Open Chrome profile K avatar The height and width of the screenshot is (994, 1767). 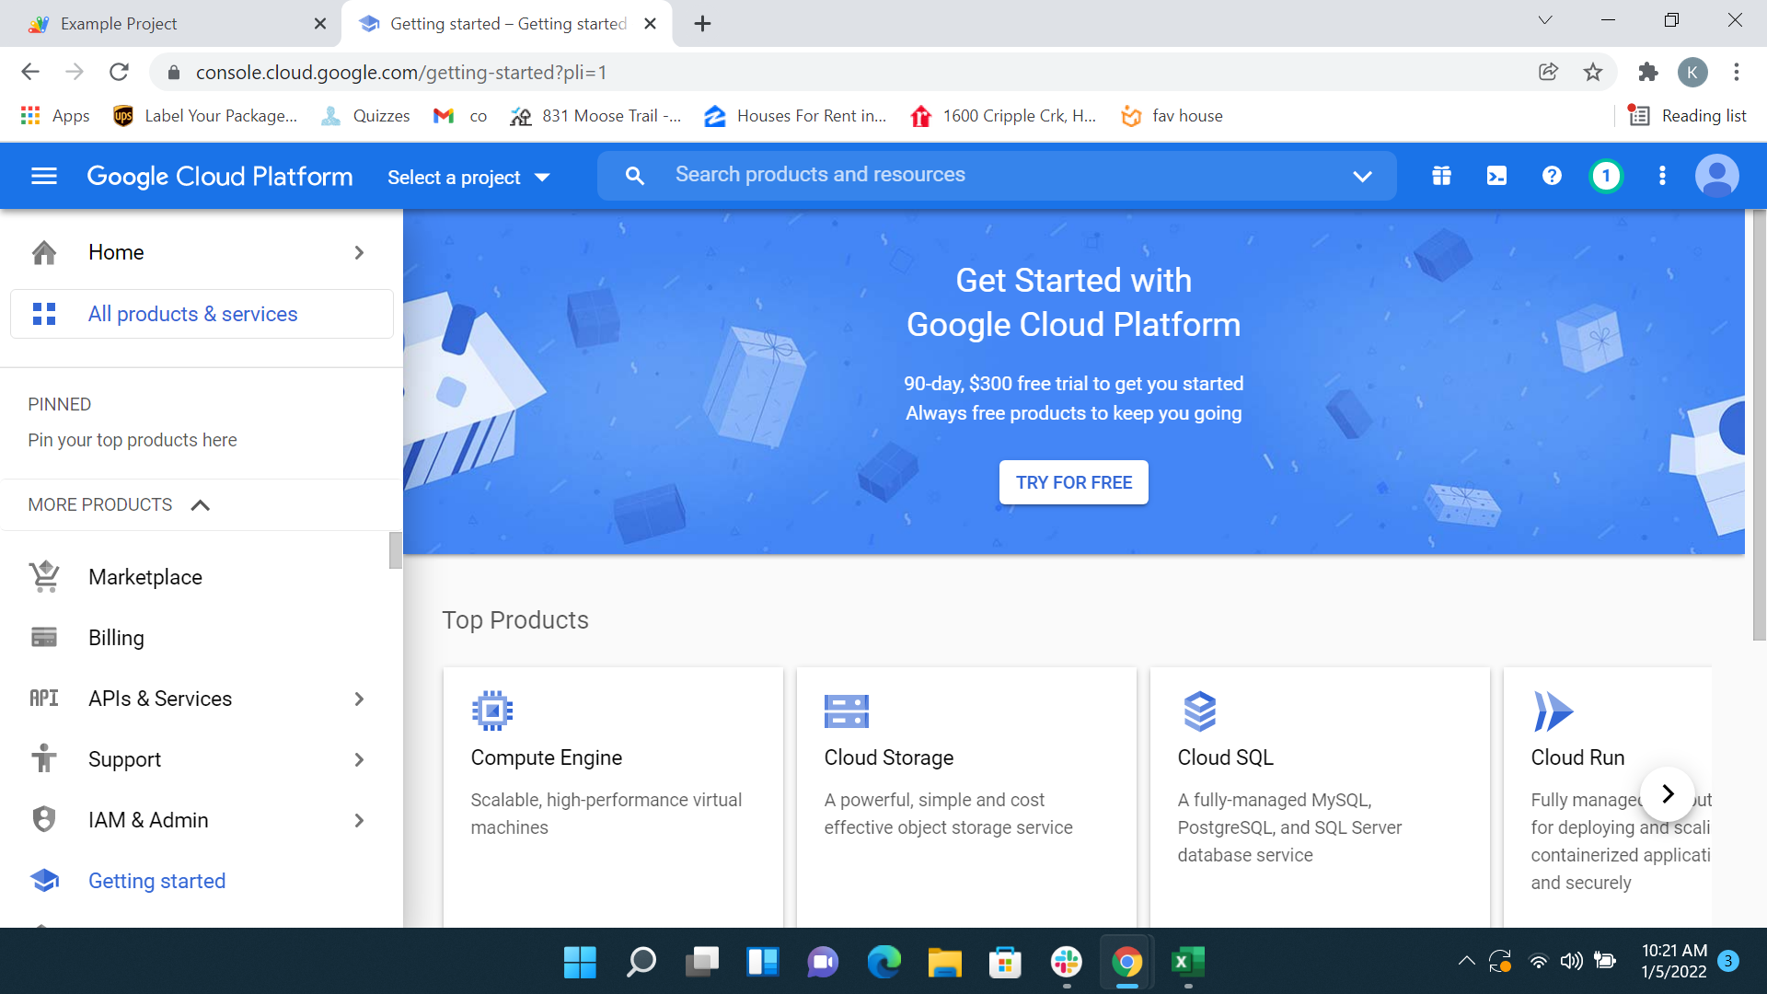(x=1692, y=72)
